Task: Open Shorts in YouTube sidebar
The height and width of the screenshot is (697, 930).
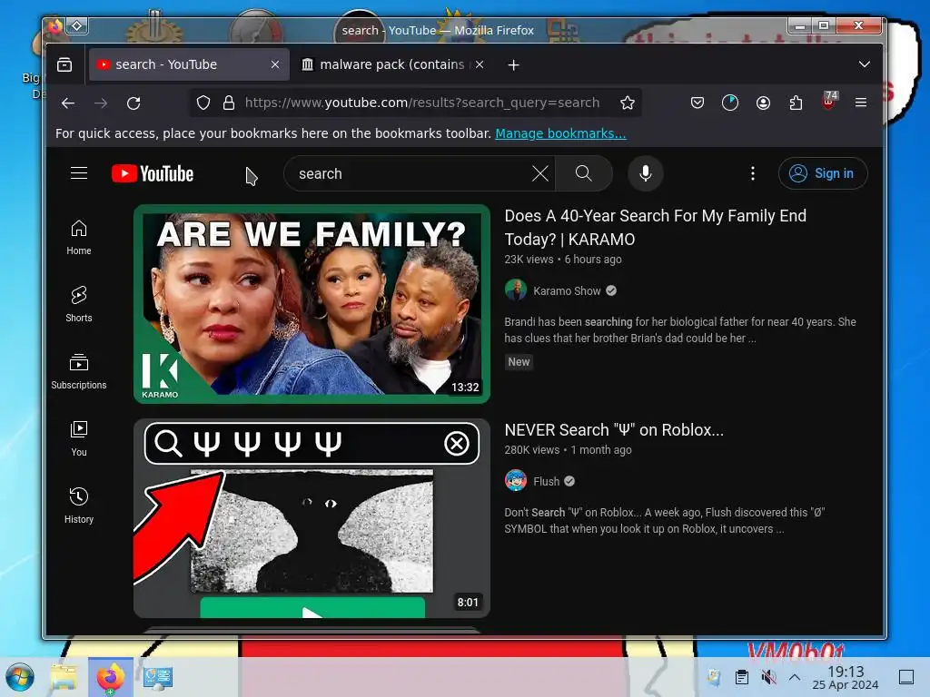Action: 79,305
